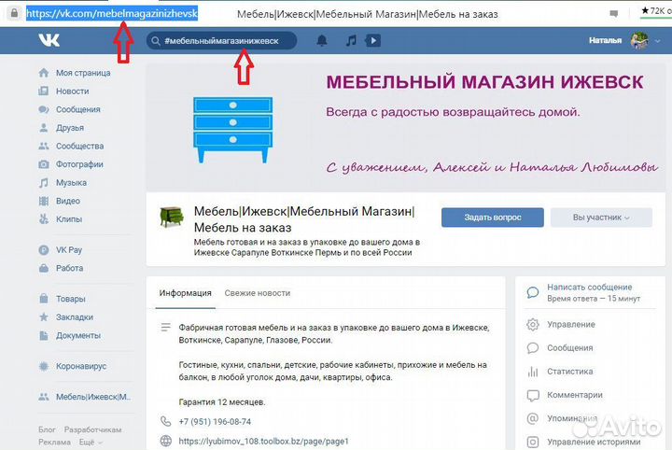Select the browser URL vk.com/mebelmagazinizhevsk
This screenshot has height=450, width=672.
[112, 14]
